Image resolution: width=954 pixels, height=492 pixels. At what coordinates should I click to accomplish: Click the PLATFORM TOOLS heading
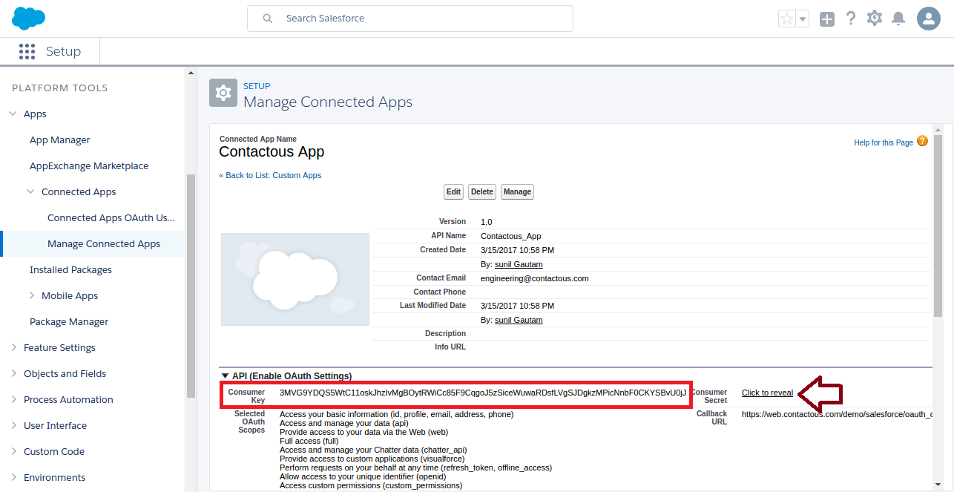pos(60,88)
